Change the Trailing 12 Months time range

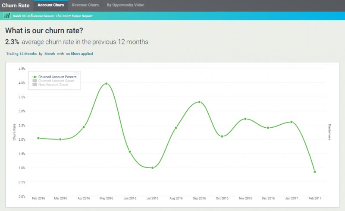point(21,54)
